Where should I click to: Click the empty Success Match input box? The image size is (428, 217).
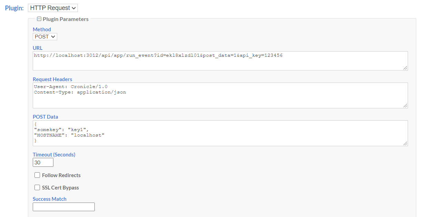63,207
